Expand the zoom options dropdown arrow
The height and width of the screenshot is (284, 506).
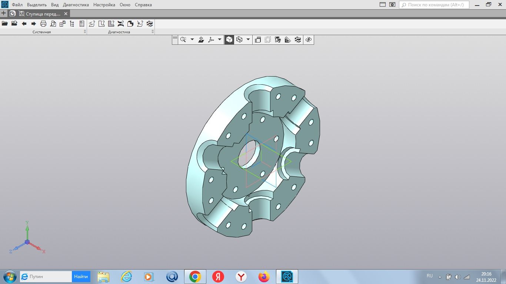pyautogui.click(x=192, y=40)
